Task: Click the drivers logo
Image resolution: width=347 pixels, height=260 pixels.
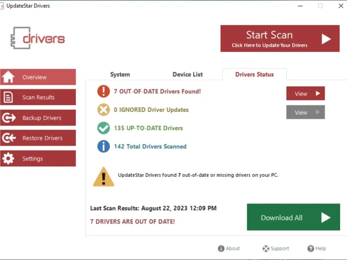Action: click(38, 38)
